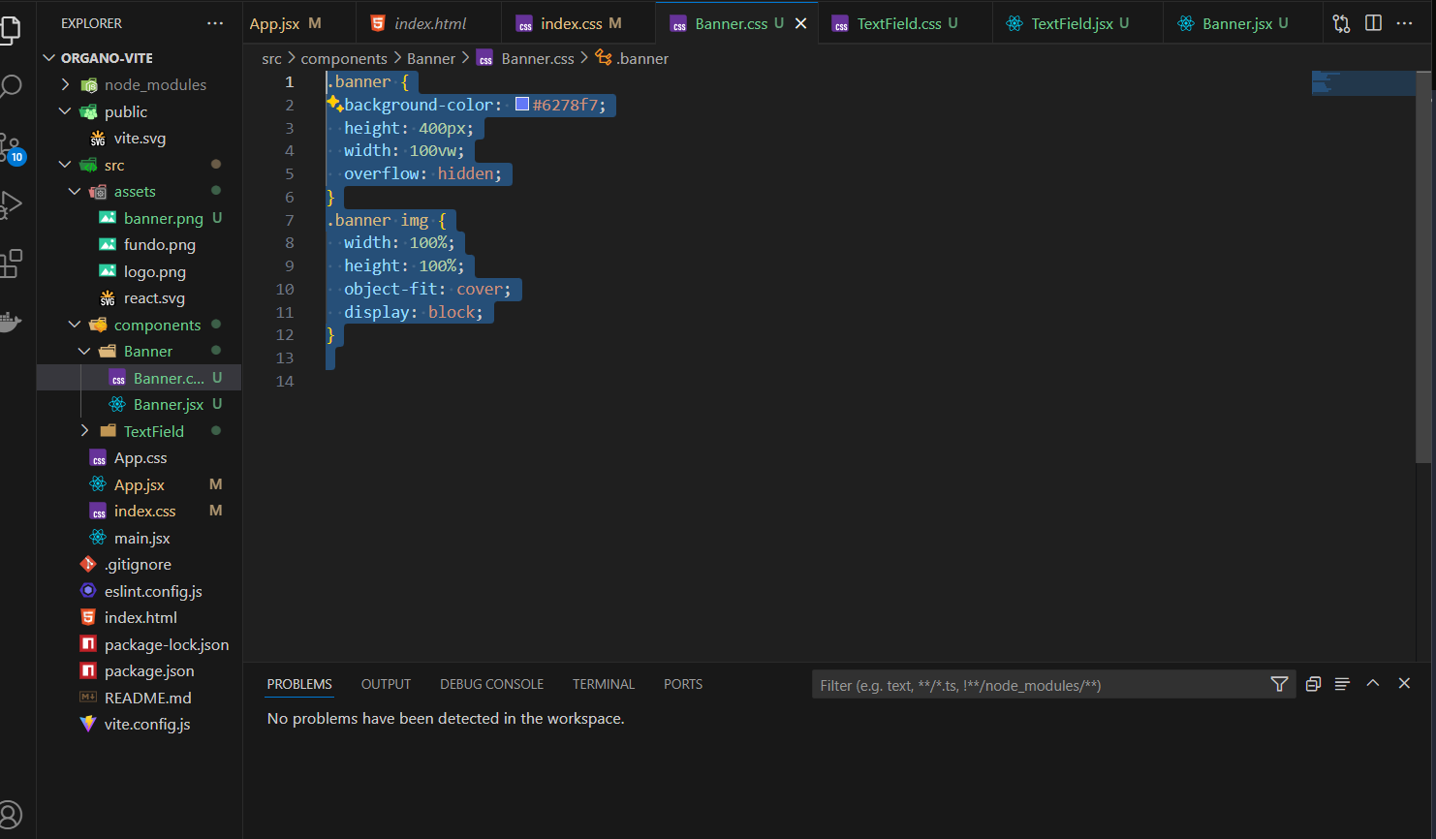Open vite.svg in the explorer
The width and height of the screenshot is (1436, 839).
140,138
